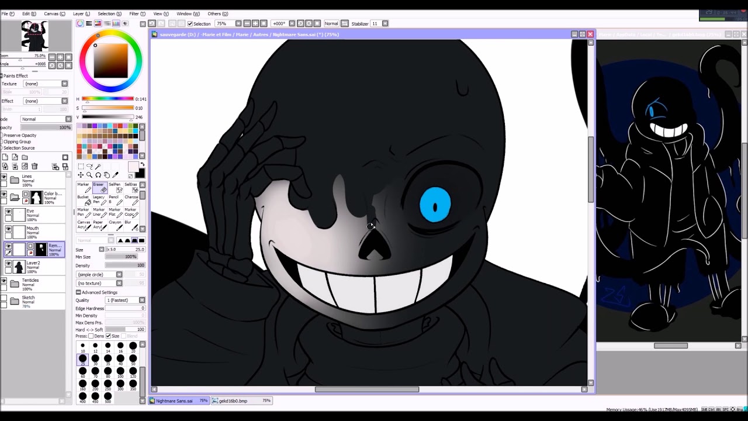The height and width of the screenshot is (421, 748).
Task: Adjust the hue H slider
Action: (x=108, y=99)
